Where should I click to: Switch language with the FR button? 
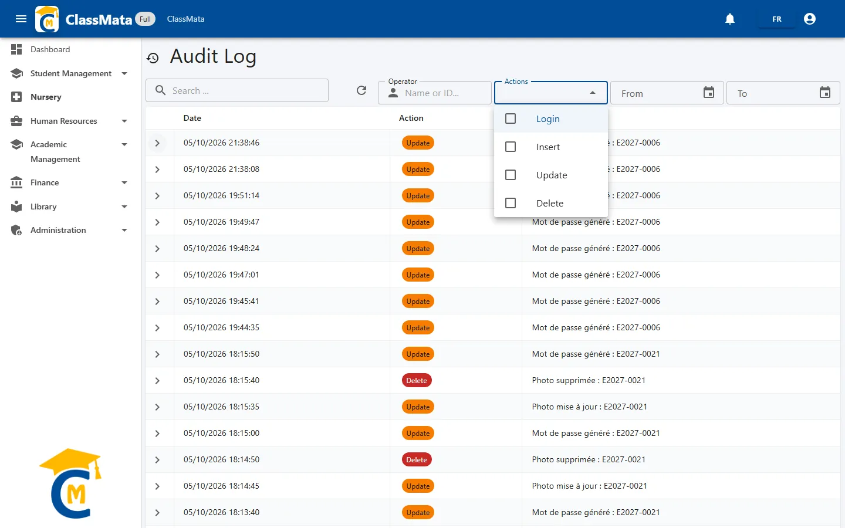click(776, 19)
